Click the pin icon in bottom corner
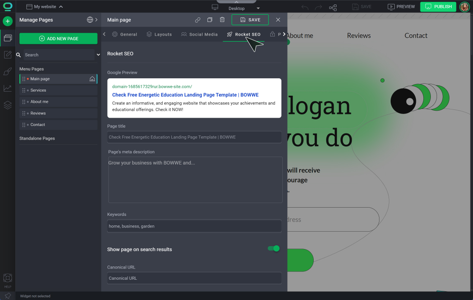This screenshot has width=473, height=300. 7,296
